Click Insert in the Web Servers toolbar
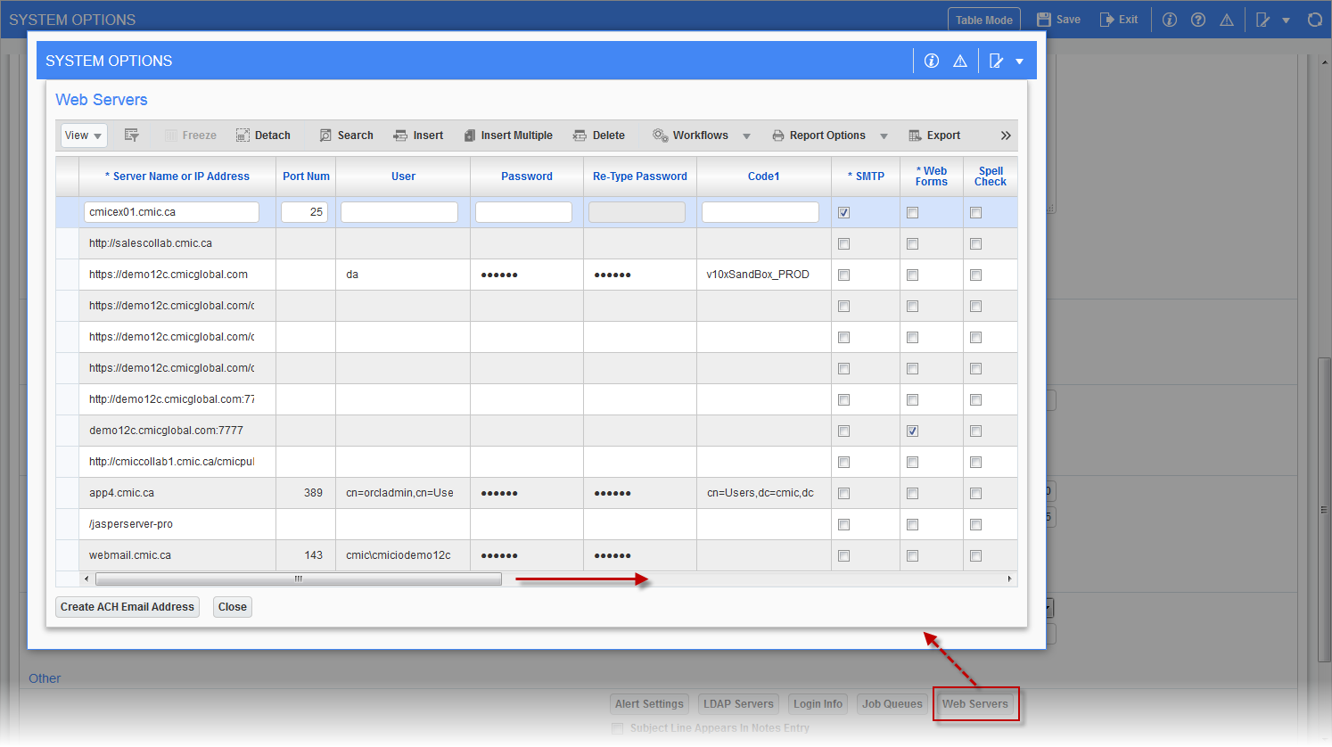This screenshot has width=1332, height=747. point(418,135)
